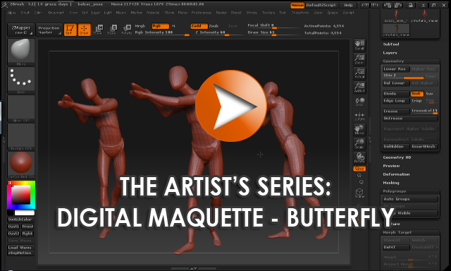Click the Move view icon in right shelf
The width and height of the screenshot is (451, 271).
(359, 130)
